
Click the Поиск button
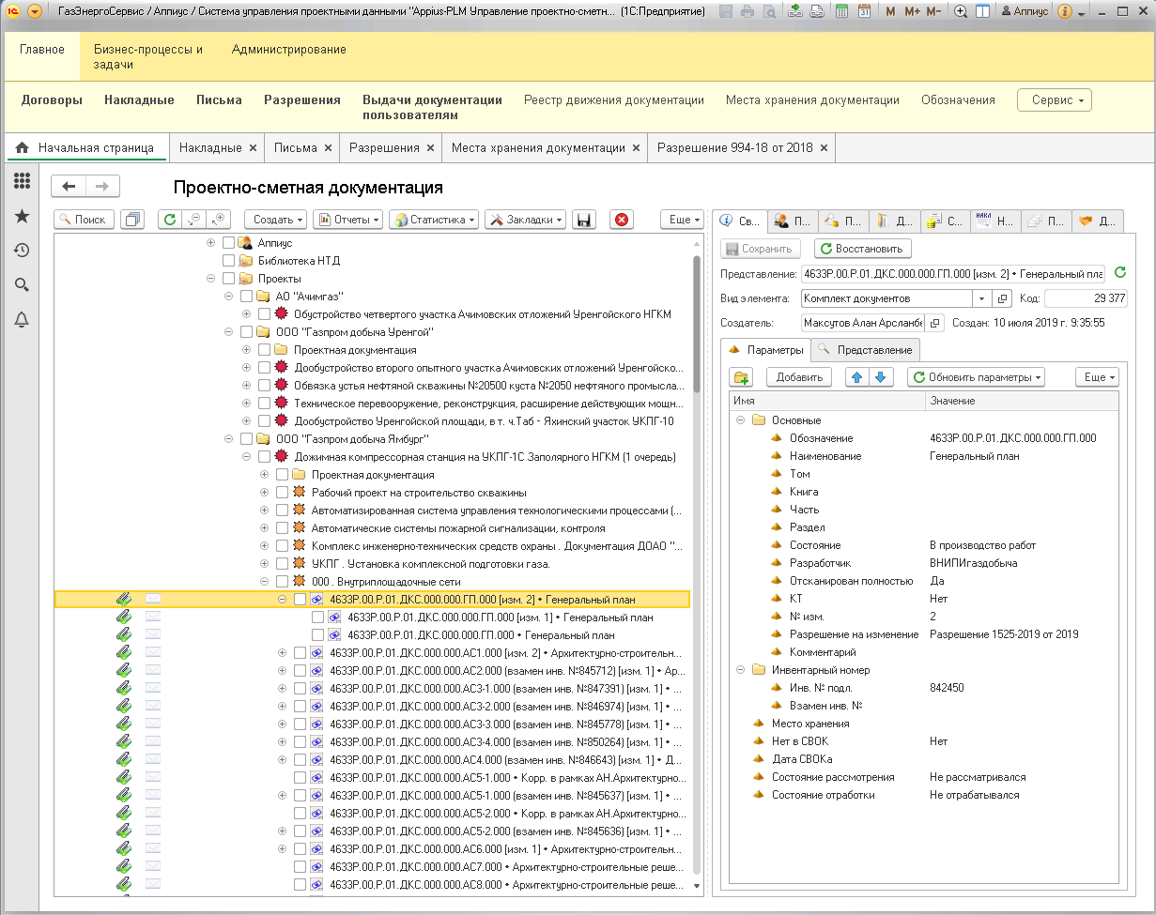(85, 220)
